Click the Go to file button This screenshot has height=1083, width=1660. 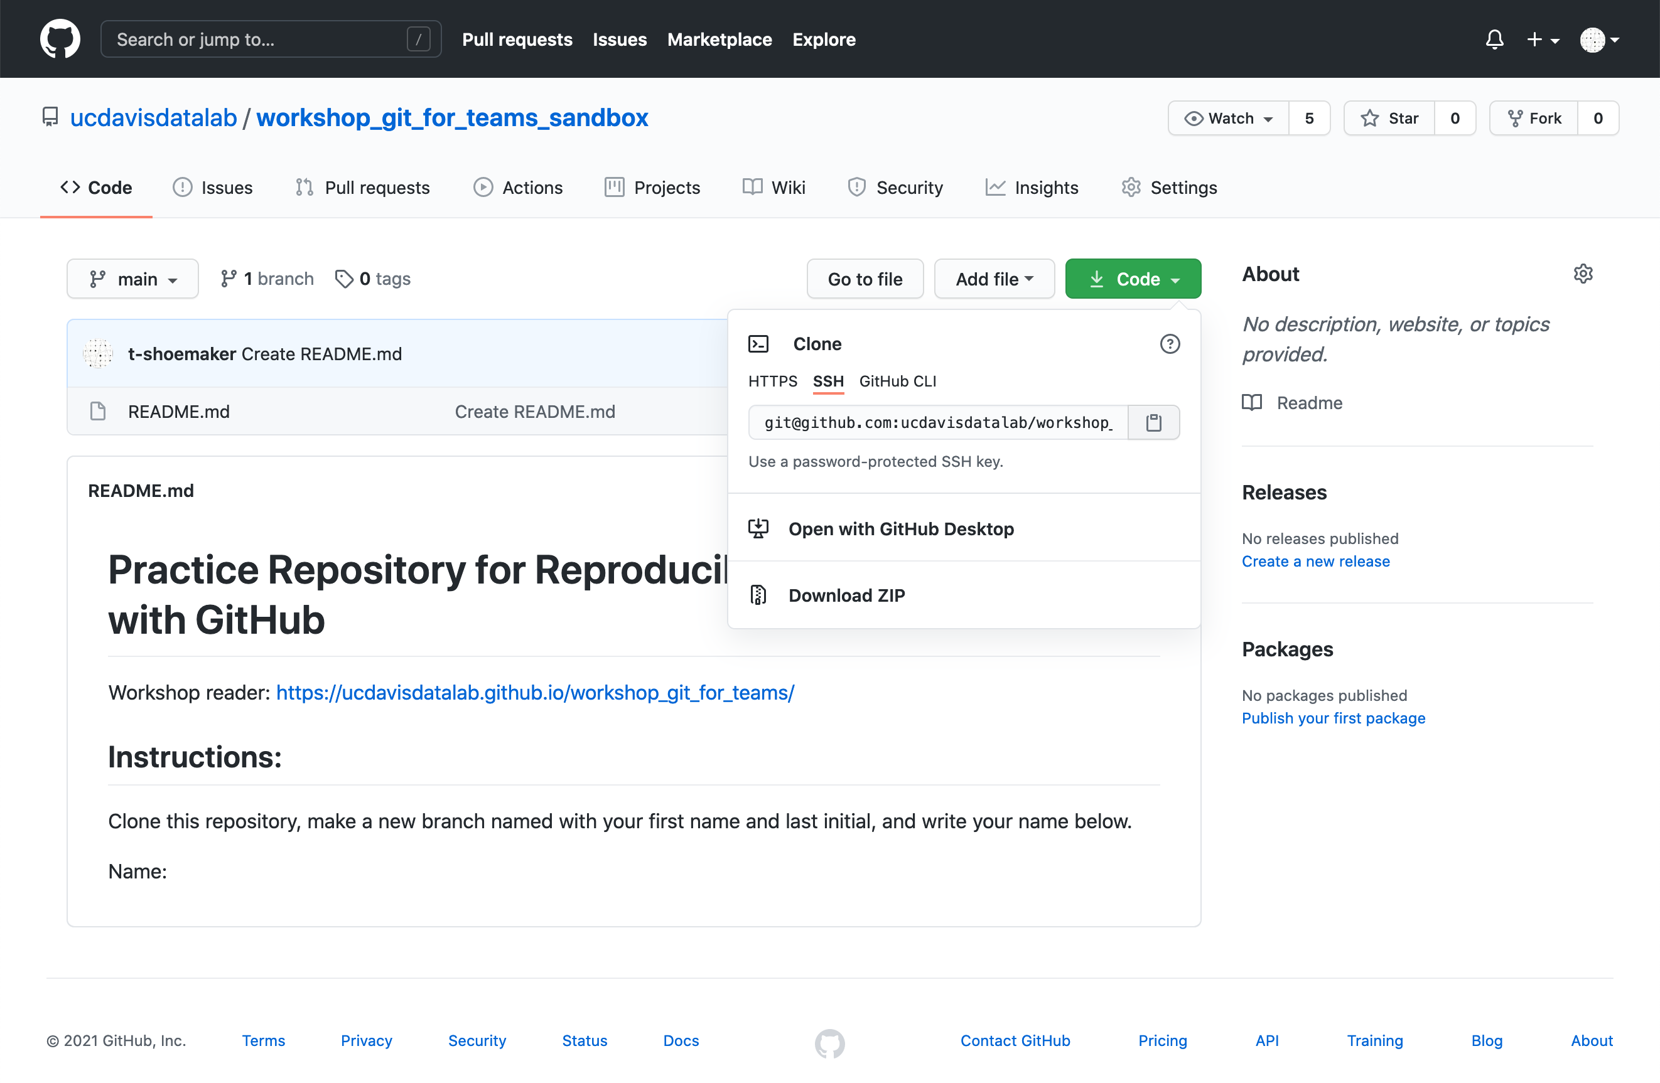pos(865,279)
